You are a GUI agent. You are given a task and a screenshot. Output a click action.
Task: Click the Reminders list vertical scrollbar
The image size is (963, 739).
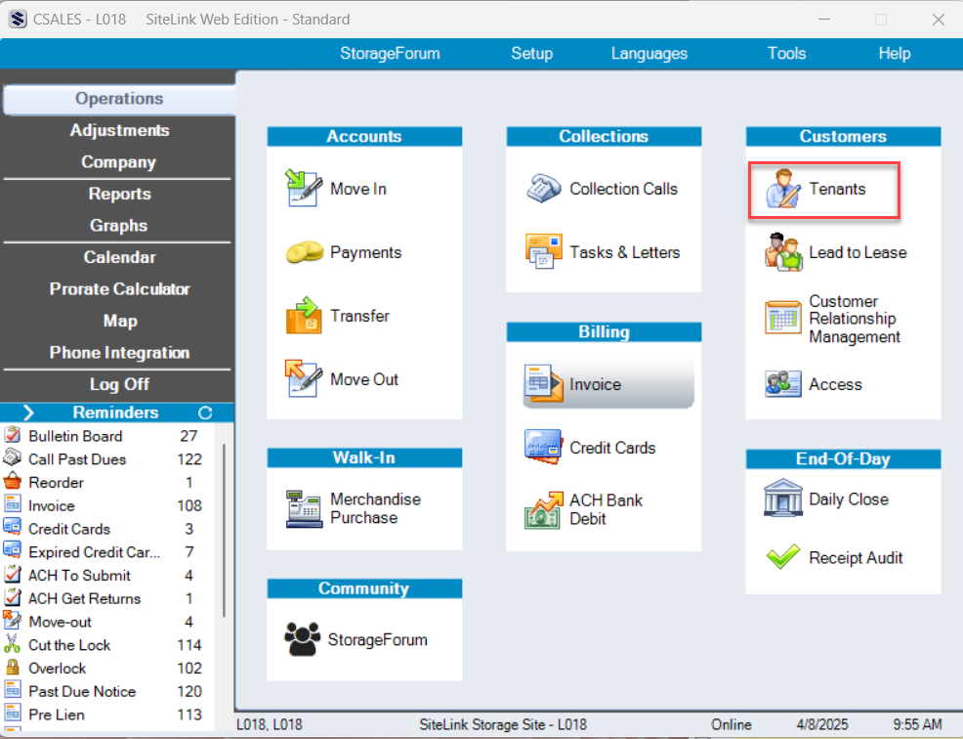[225, 530]
